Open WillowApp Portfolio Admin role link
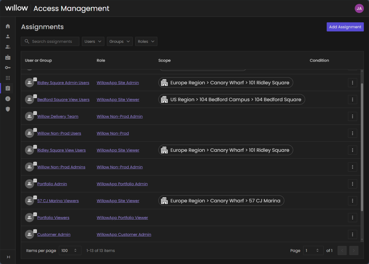This screenshot has width=369, height=264. click(x=122, y=184)
